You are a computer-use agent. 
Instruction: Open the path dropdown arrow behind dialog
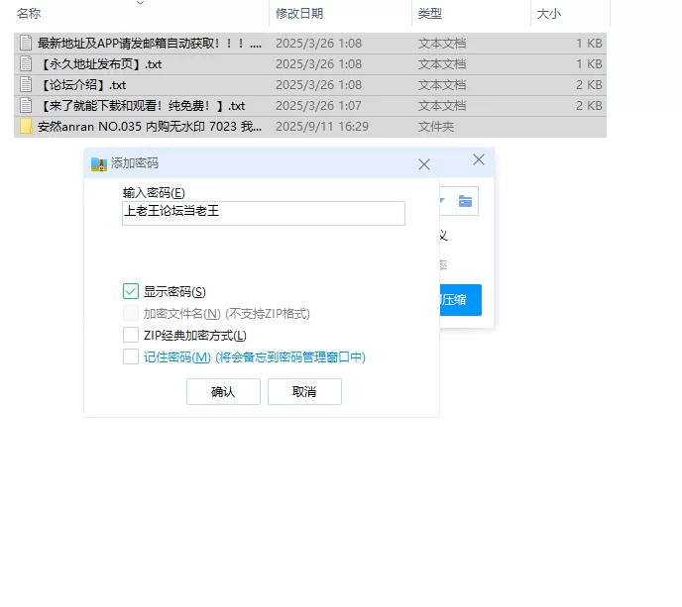442,201
